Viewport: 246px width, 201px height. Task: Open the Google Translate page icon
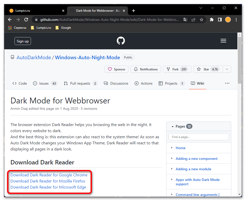185,20
